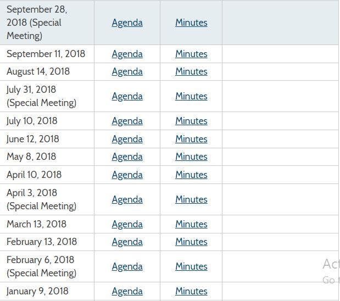Open the September 11, 2018 Agenda
Screen dimensions: 340x301
[x=127, y=54]
